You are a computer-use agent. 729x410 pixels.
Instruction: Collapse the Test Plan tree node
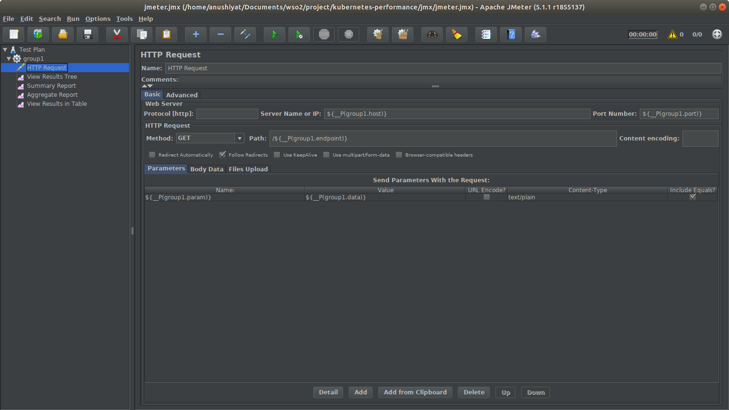[5, 49]
